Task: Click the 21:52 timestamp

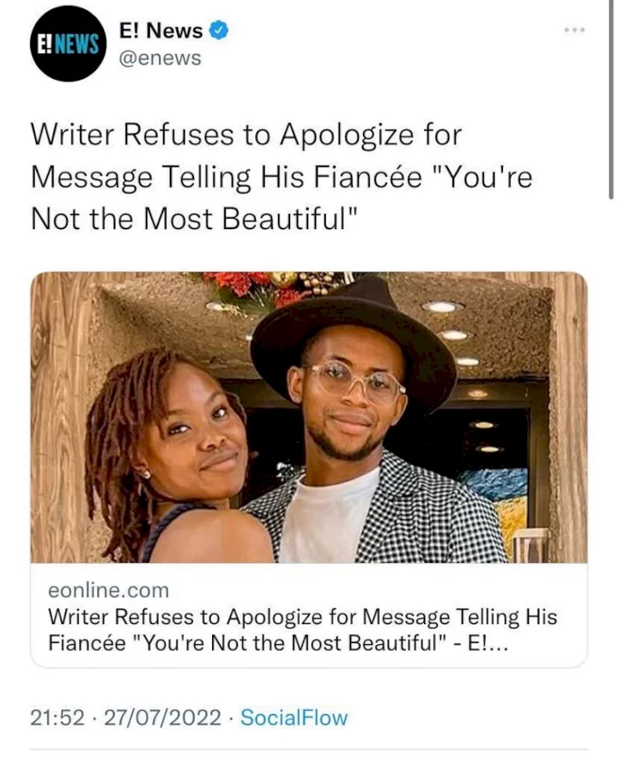Action: coord(58,718)
